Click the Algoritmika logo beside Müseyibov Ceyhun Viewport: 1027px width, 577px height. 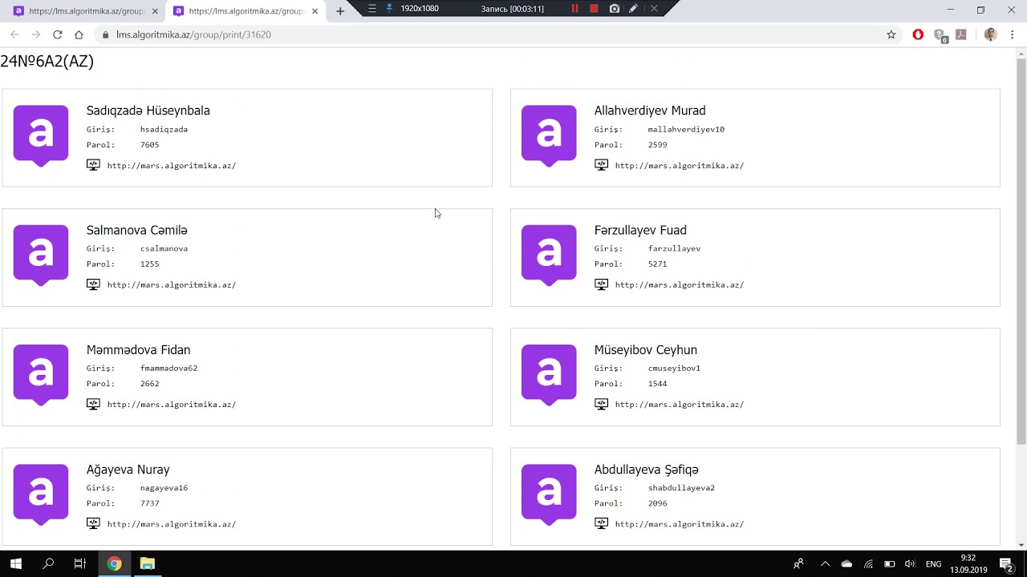pyautogui.click(x=549, y=374)
